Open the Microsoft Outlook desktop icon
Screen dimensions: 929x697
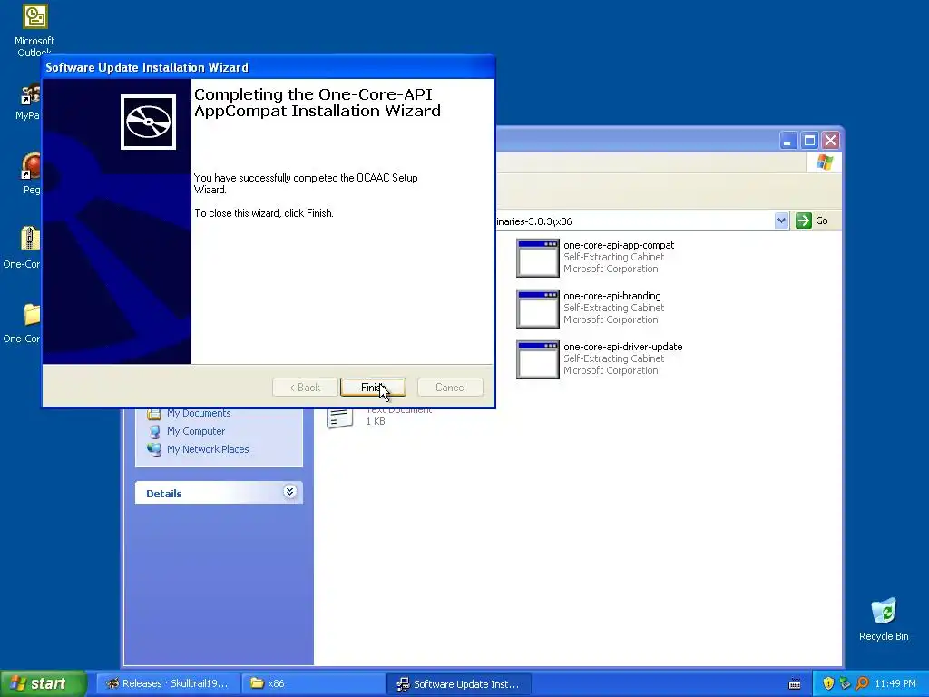[35, 16]
